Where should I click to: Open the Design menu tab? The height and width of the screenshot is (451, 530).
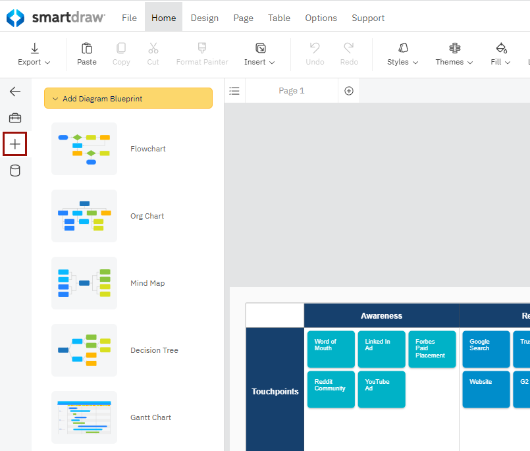click(205, 18)
